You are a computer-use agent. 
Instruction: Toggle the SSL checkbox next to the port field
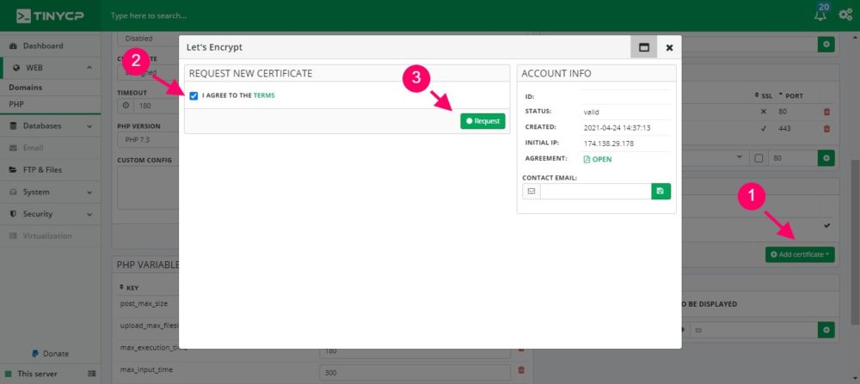[759, 158]
